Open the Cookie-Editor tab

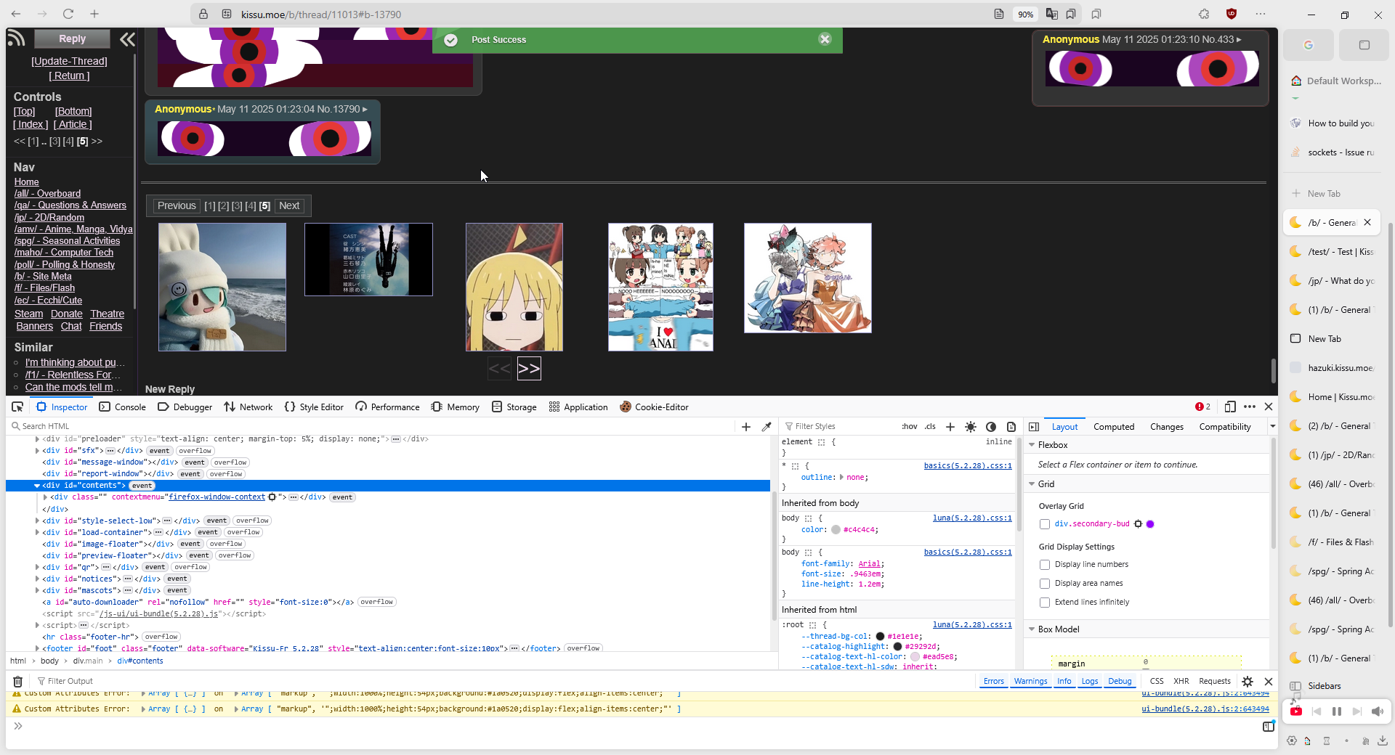click(654, 407)
